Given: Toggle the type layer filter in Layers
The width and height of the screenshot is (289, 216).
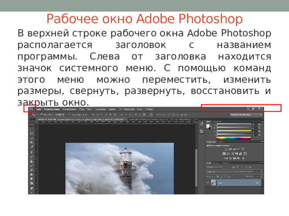Looking at the screenshot, I should click(x=242, y=167).
